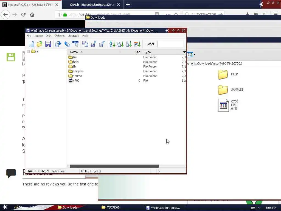Click the Extract files icon in WinImage toolbar
Image resolution: width=281 pixels, height=211 pixels.
pyautogui.click(x=67, y=44)
